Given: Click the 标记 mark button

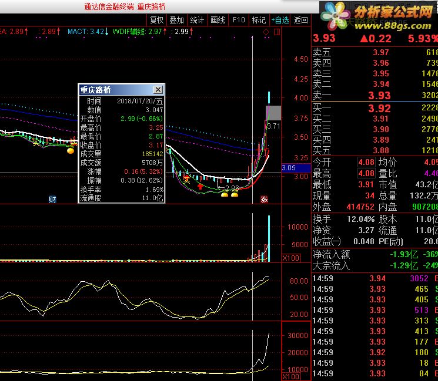Looking at the screenshot, I should [259, 20].
